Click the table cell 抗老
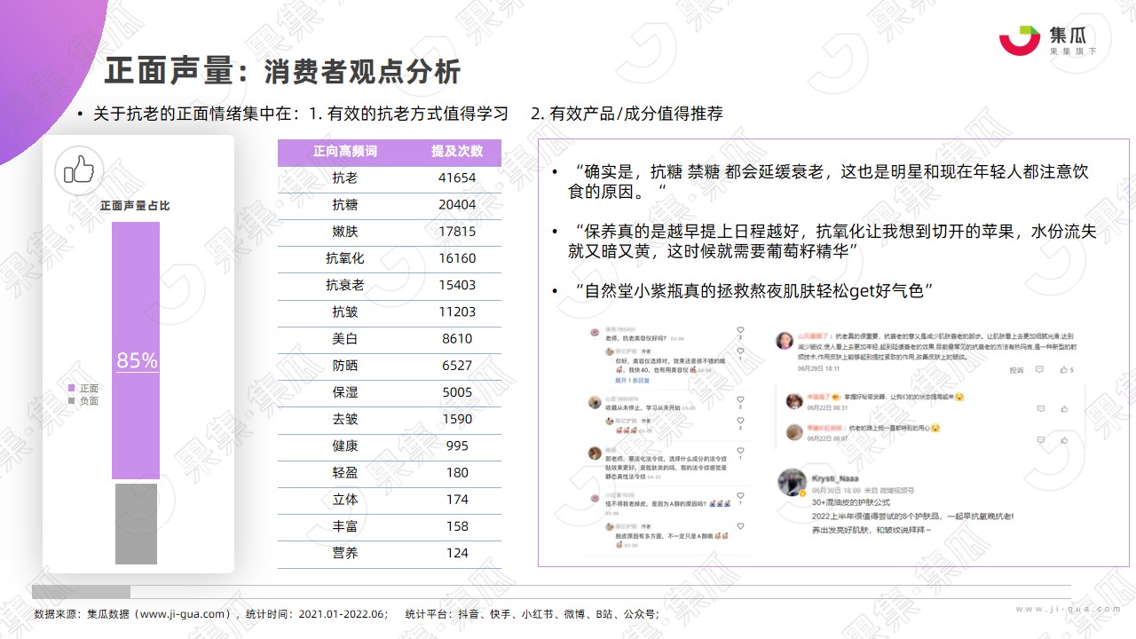 345,178
